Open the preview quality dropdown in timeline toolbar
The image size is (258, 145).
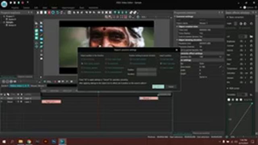tap(50, 81)
